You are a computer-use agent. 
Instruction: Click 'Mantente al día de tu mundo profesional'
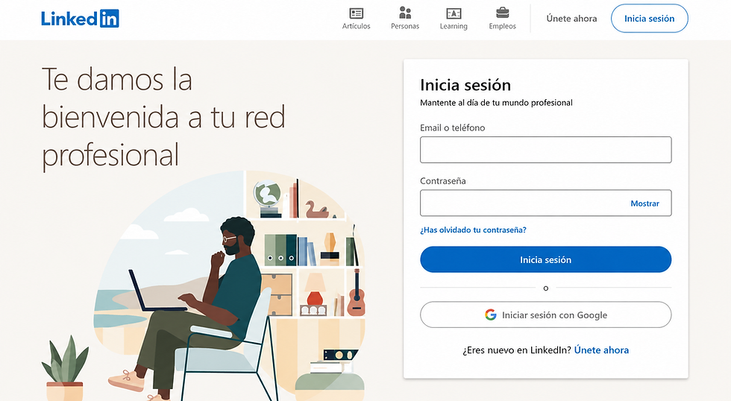[496, 103]
